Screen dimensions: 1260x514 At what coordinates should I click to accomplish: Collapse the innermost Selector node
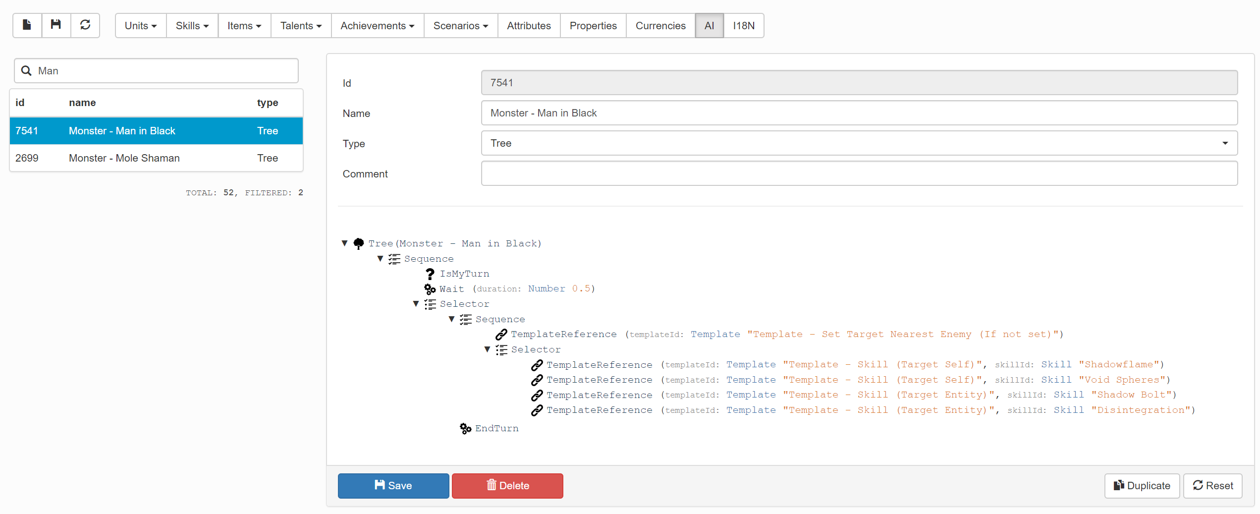point(488,349)
